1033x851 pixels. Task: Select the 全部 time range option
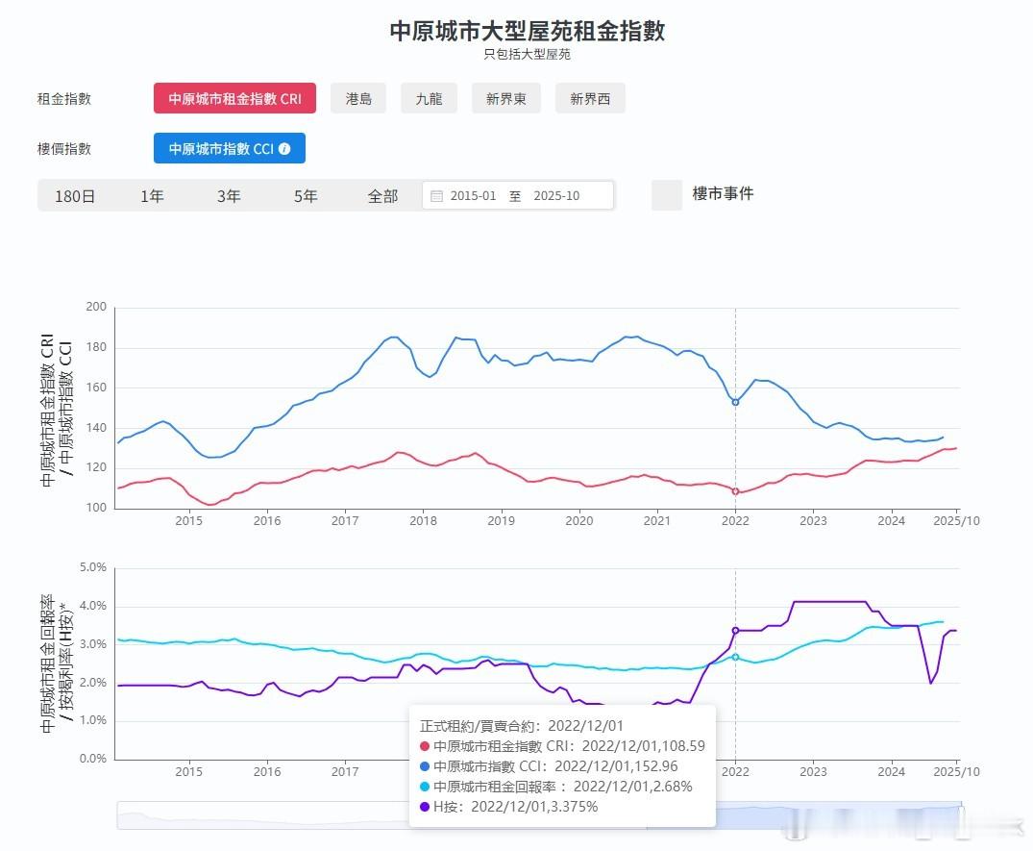coord(384,195)
